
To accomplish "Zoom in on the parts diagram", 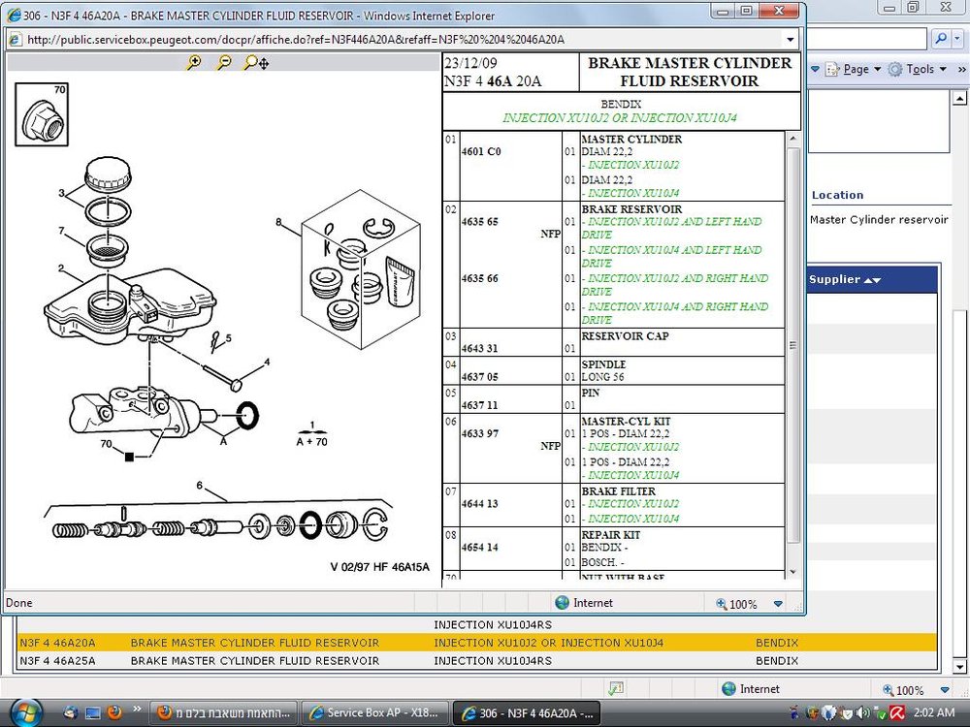I will (x=194, y=62).
